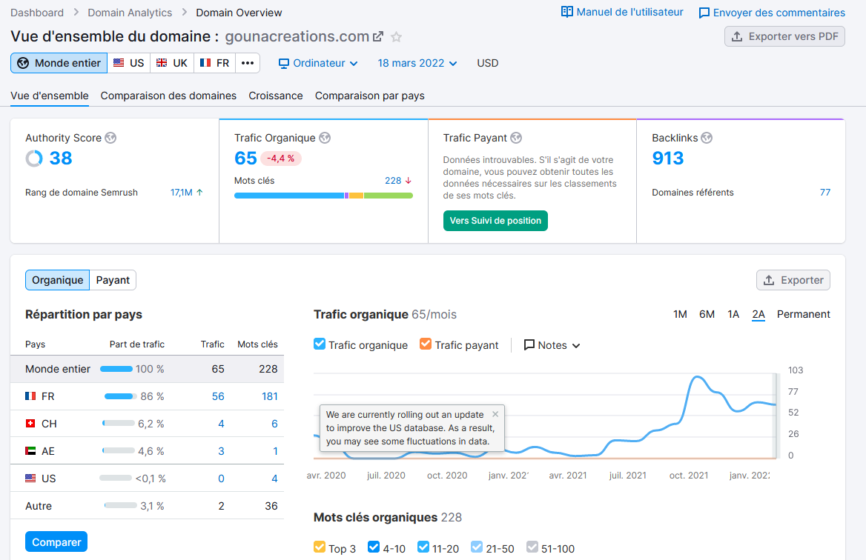Switch to the Payant tab
Viewport: 866px width, 560px height.
(113, 280)
